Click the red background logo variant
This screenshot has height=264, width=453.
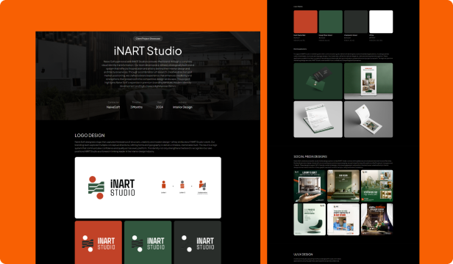(99, 243)
